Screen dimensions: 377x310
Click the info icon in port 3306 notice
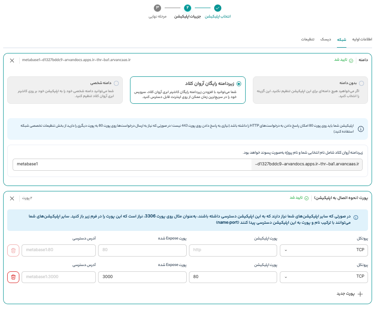[355, 217]
